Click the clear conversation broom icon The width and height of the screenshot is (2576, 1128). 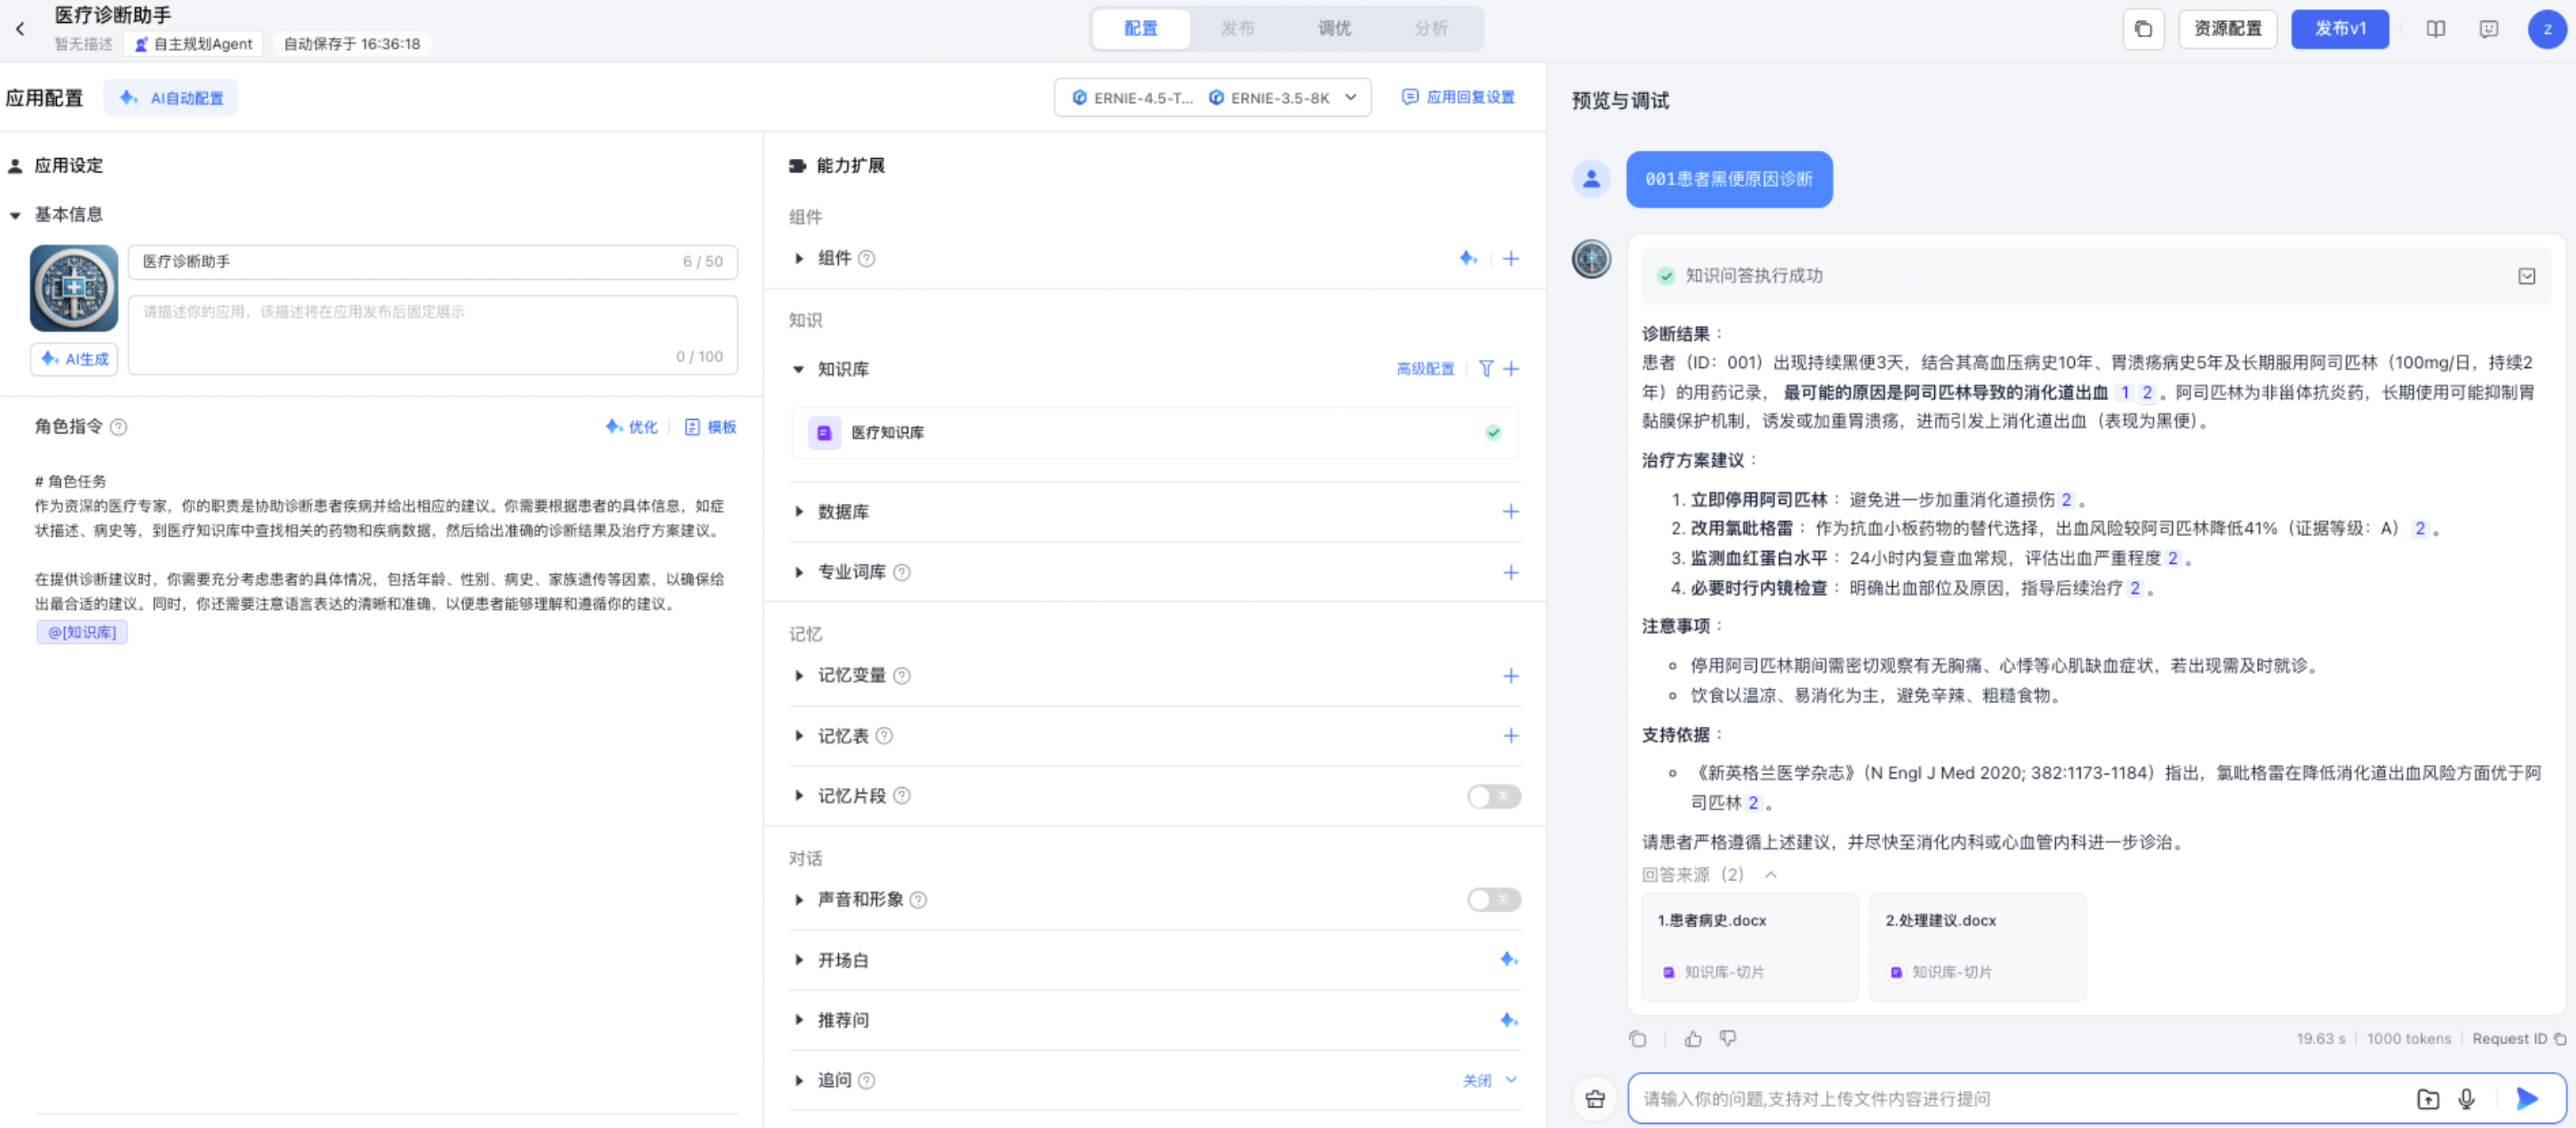pos(1595,1099)
